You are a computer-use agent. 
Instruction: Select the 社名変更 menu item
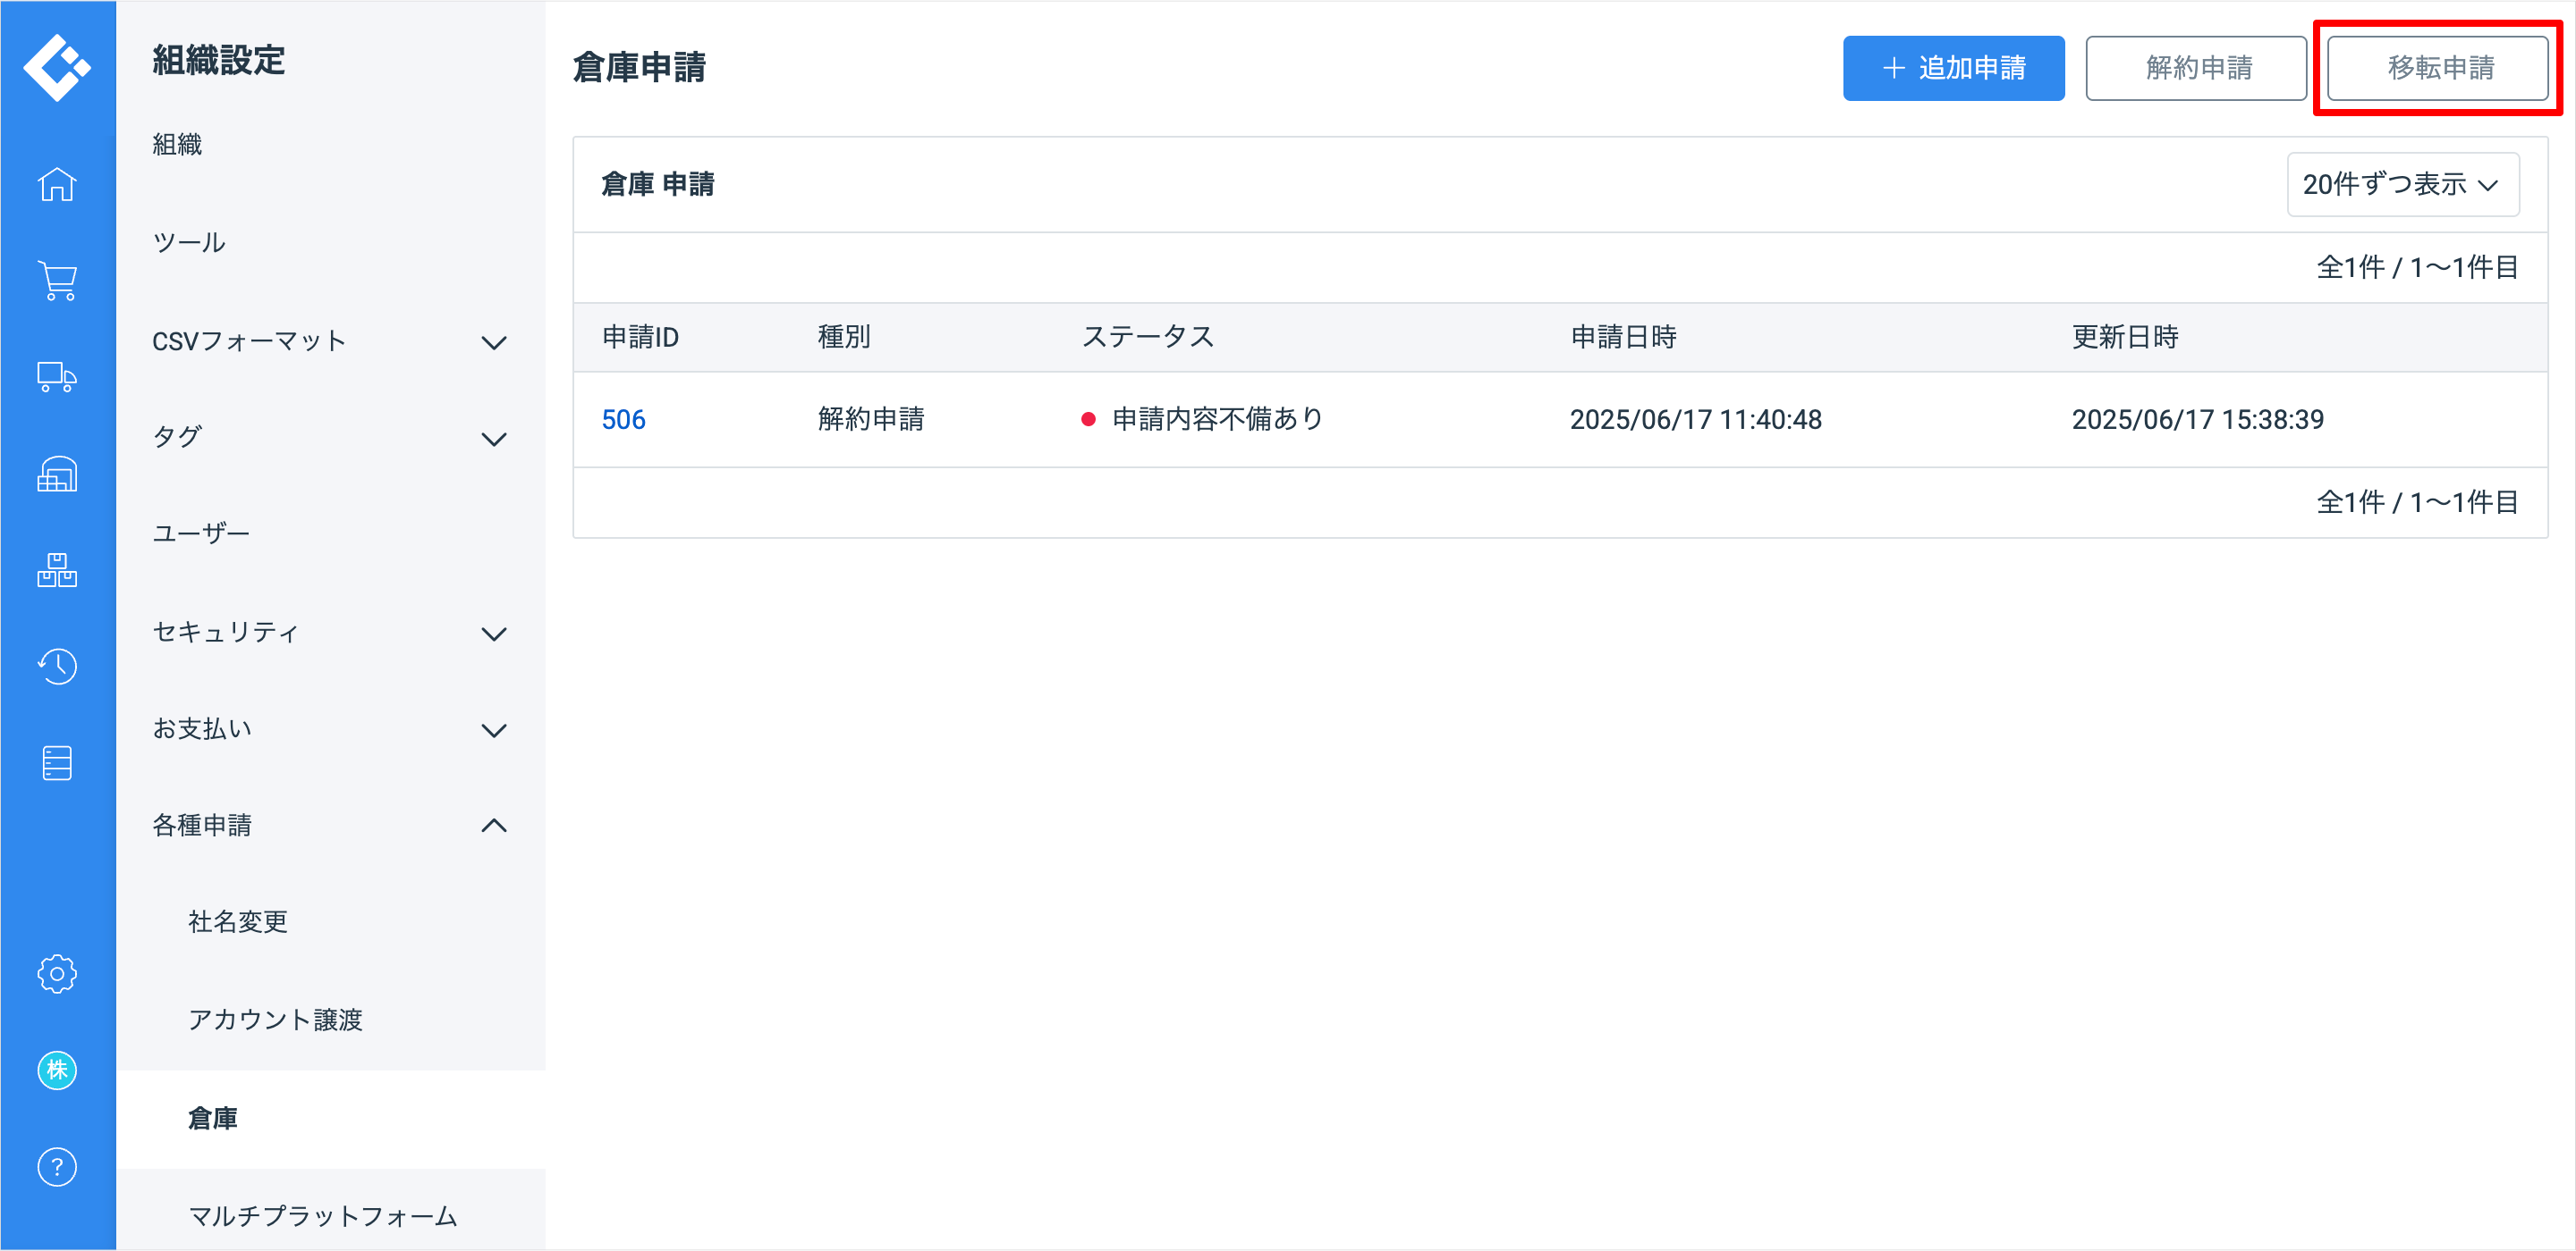click(238, 921)
